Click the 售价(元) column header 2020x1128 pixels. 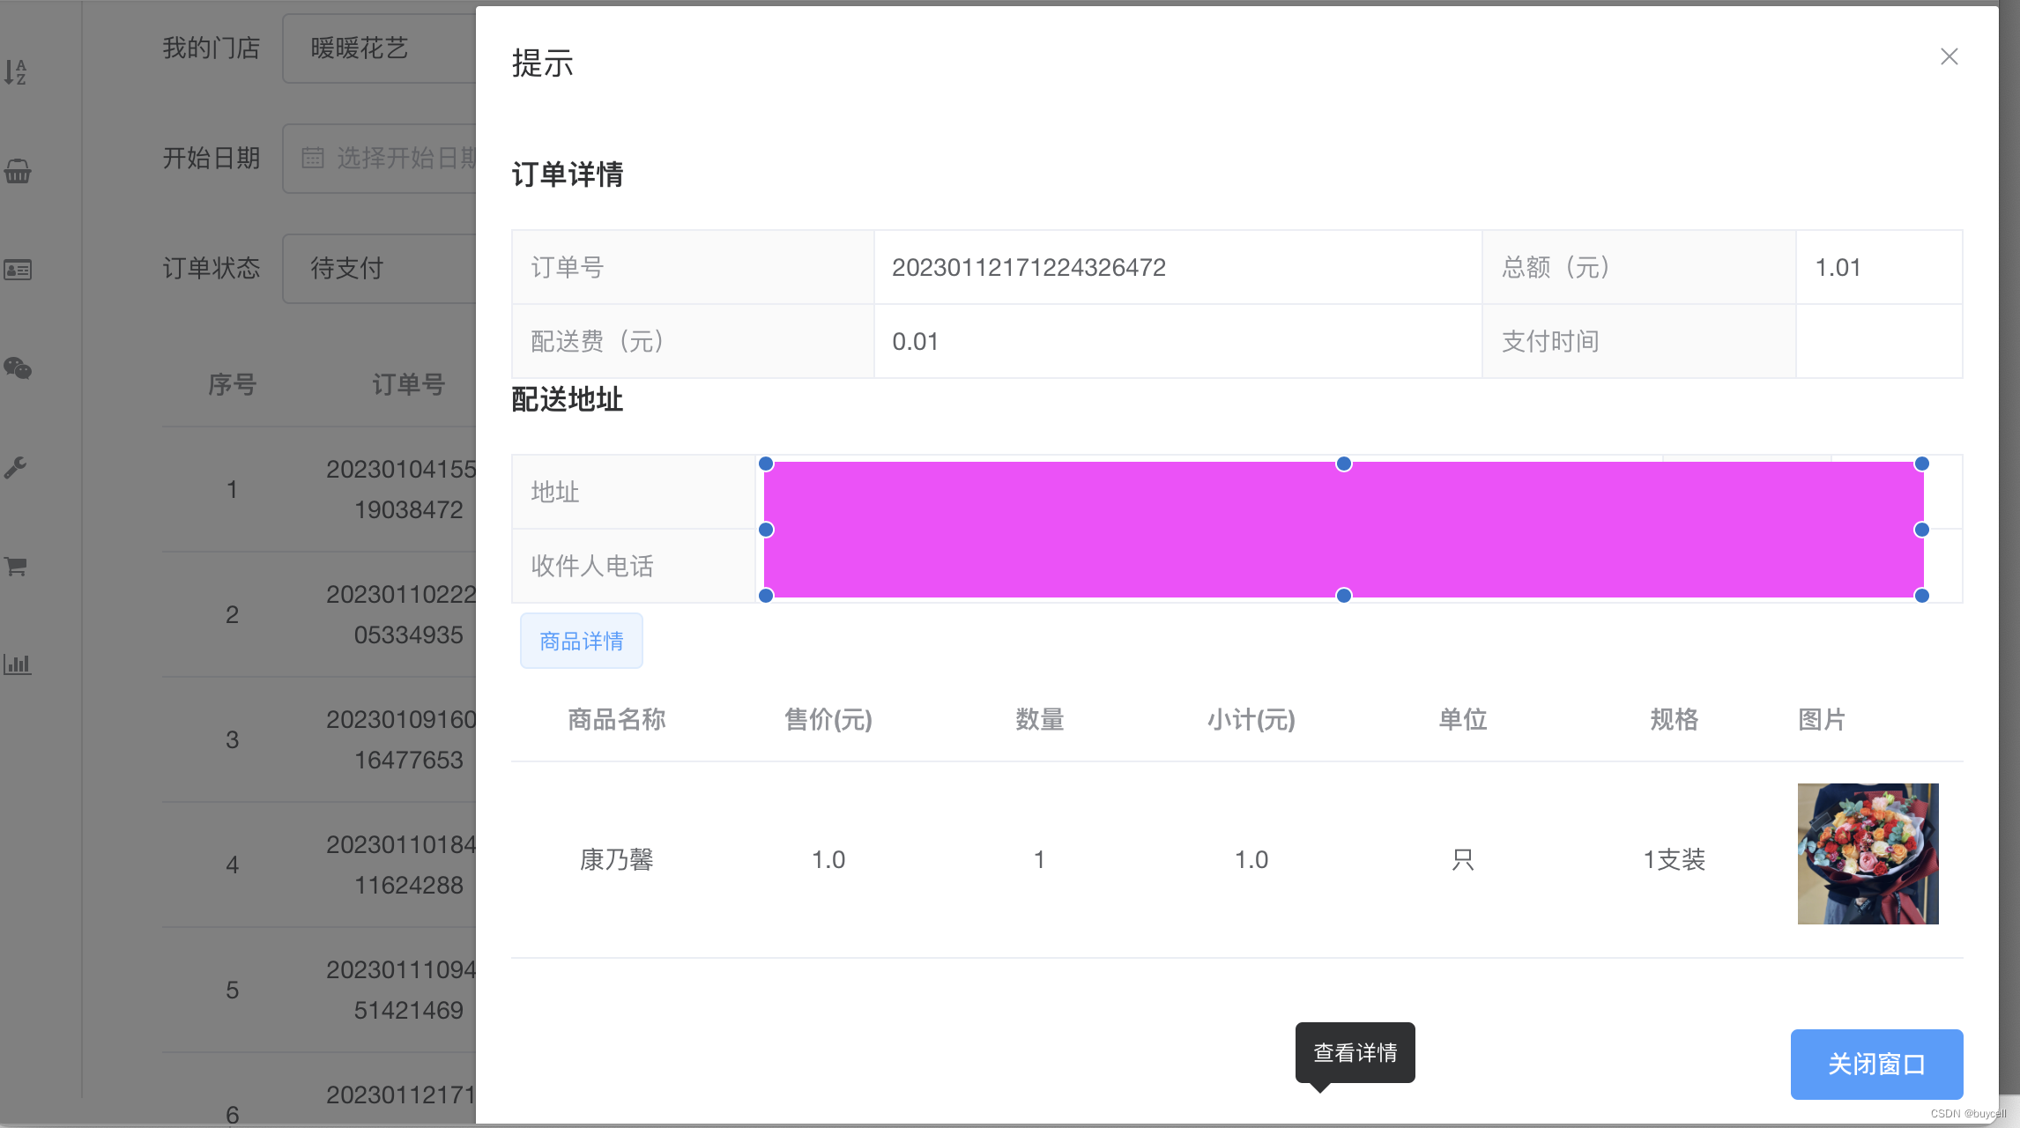point(828,719)
